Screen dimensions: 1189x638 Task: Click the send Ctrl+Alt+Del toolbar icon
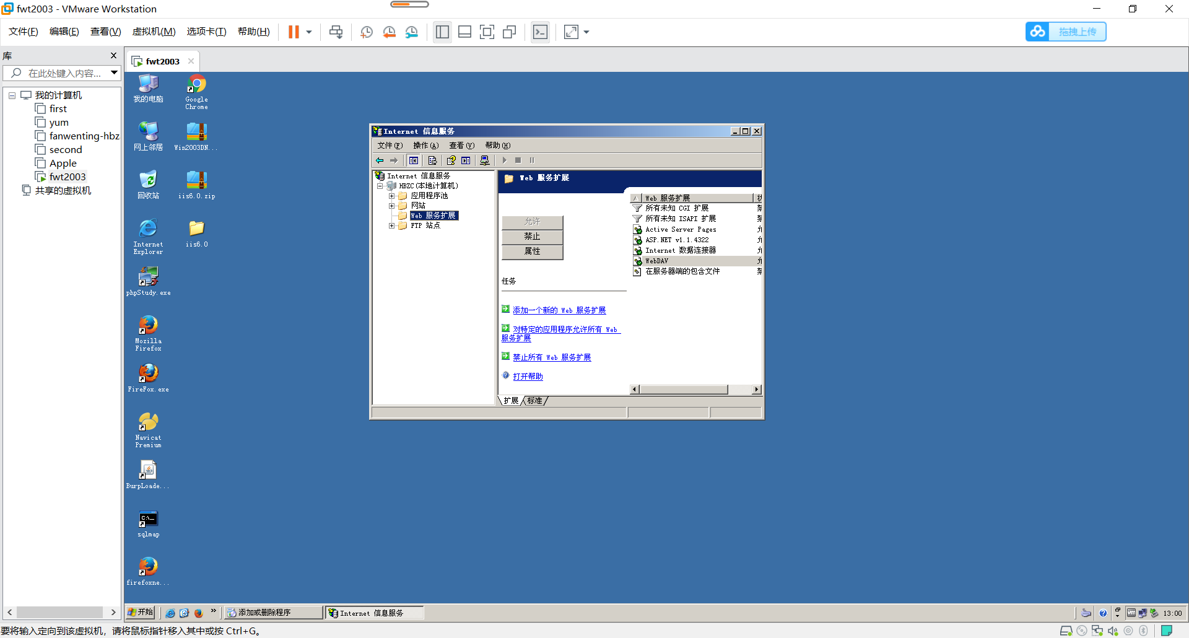(x=336, y=32)
